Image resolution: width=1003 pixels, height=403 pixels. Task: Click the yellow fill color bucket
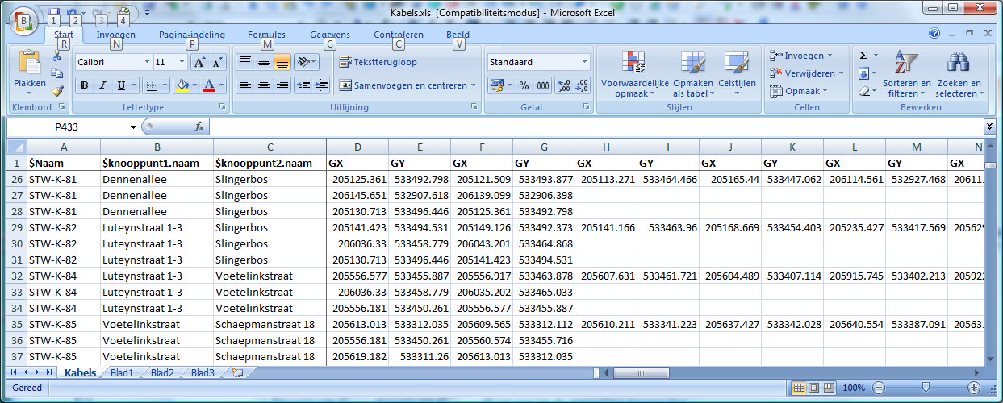[x=182, y=85]
